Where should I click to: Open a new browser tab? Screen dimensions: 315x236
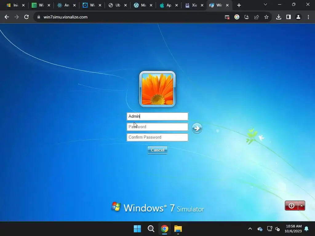click(239, 6)
